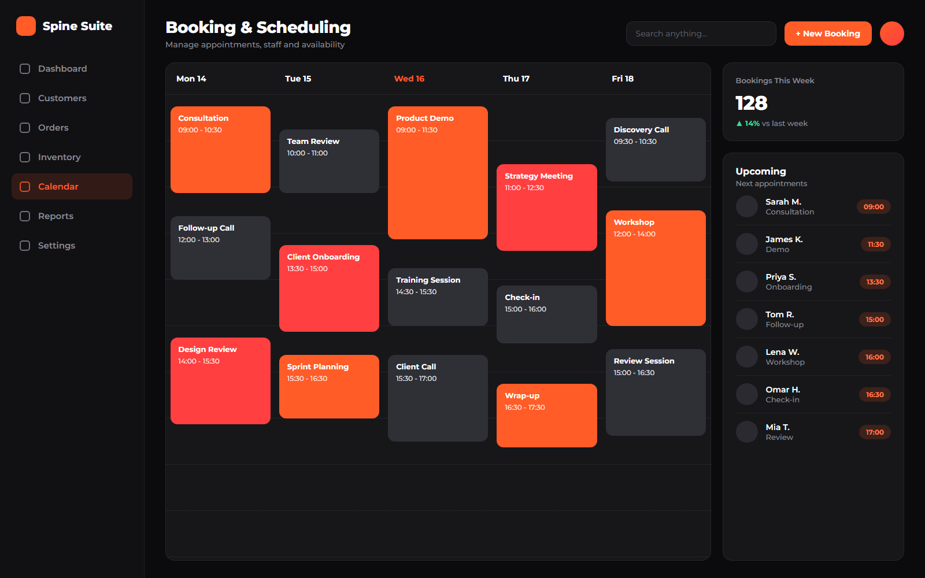The image size is (925, 578).
Task: Click the 17:00 time badge
Action: click(x=875, y=432)
